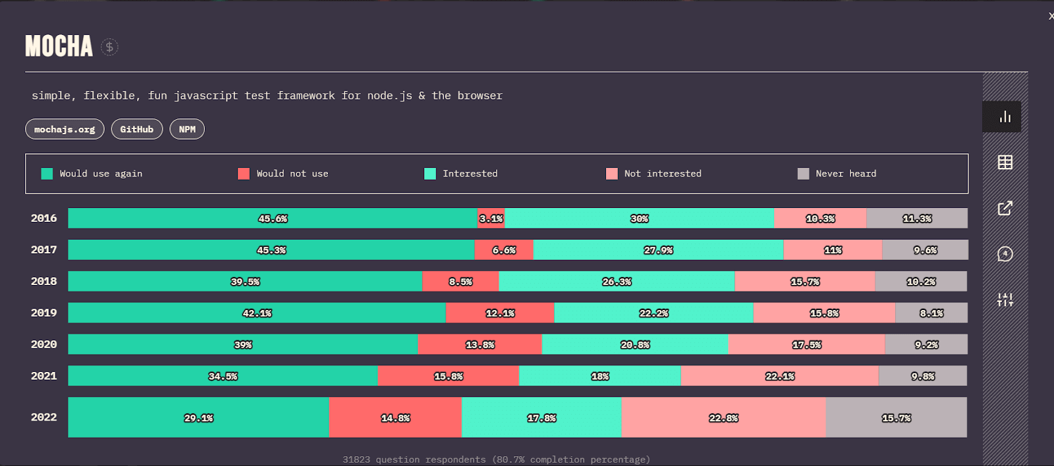This screenshot has width=1054, height=466.
Task: Open the share/export icon
Action: (1005, 209)
